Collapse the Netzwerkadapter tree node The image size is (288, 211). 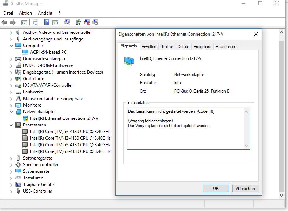point(11,112)
